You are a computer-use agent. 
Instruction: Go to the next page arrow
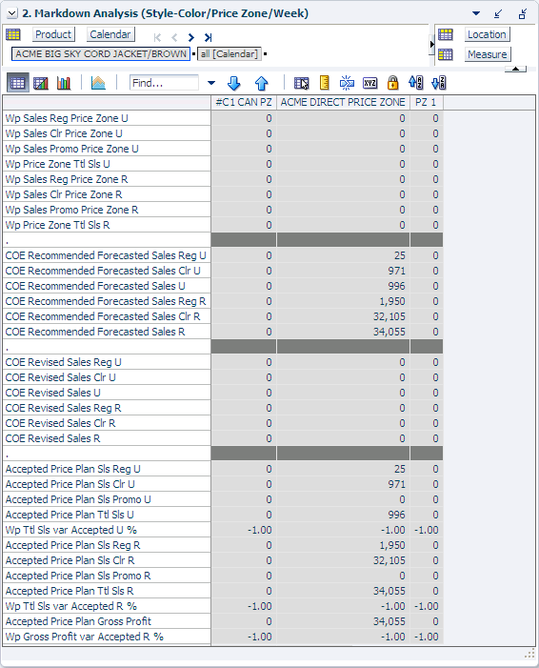click(191, 37)
